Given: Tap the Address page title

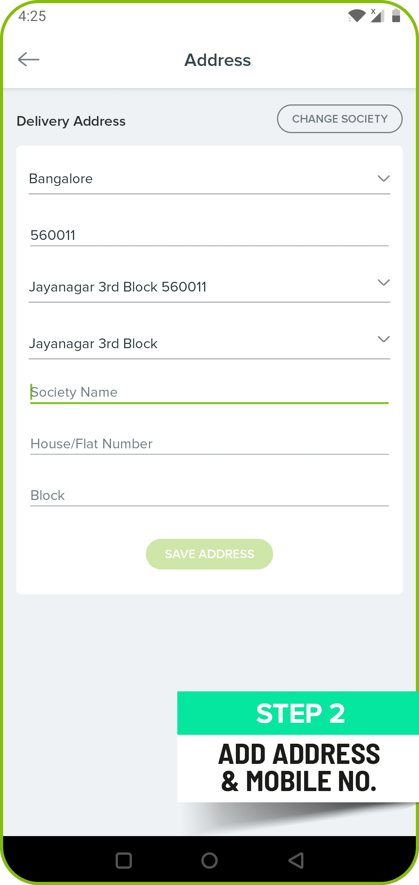Looking at the screenshot, I should coord(218,60).
